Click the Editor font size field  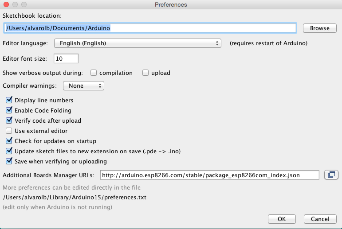(x=66, y=58)
